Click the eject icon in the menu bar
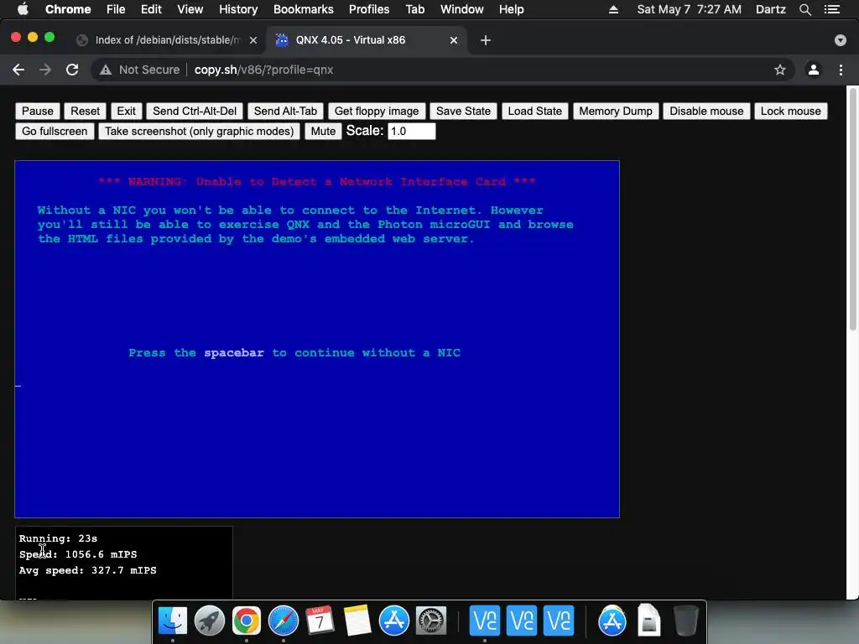This screenshot has width=859, height=644. [x=613, y=9]
